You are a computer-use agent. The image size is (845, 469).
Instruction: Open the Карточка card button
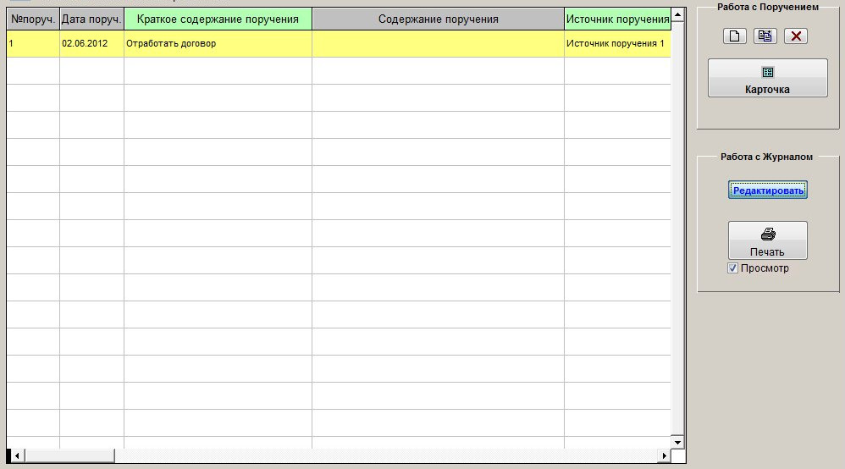[767, 78]
